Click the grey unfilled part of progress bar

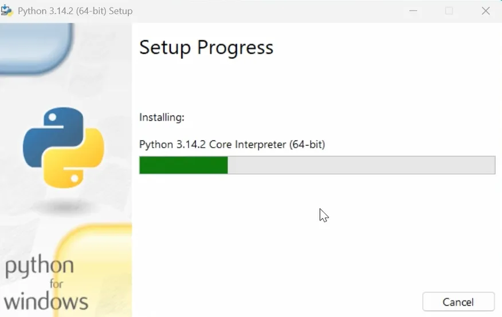coord(361,165)
